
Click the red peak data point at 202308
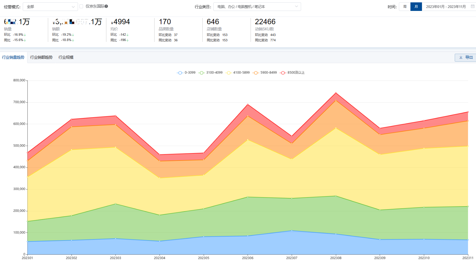[x=336, y=93]
